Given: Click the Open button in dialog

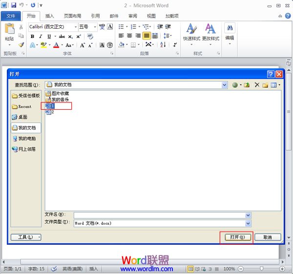Looking at the screenshot, I should (x=237, y=237).
